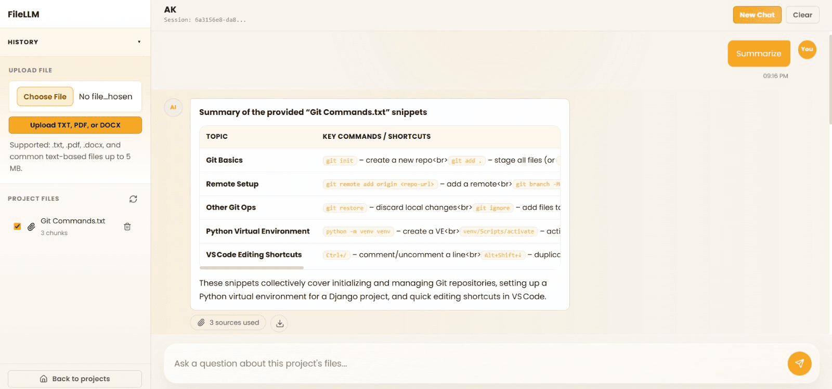
Task: Start a New Chat
Action: click(x=757, y=15)
